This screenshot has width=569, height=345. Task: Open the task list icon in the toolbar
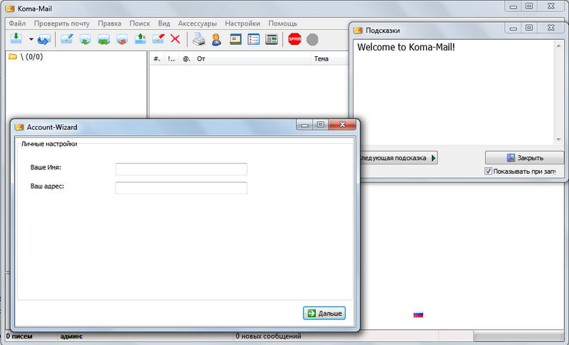[253, 39]
